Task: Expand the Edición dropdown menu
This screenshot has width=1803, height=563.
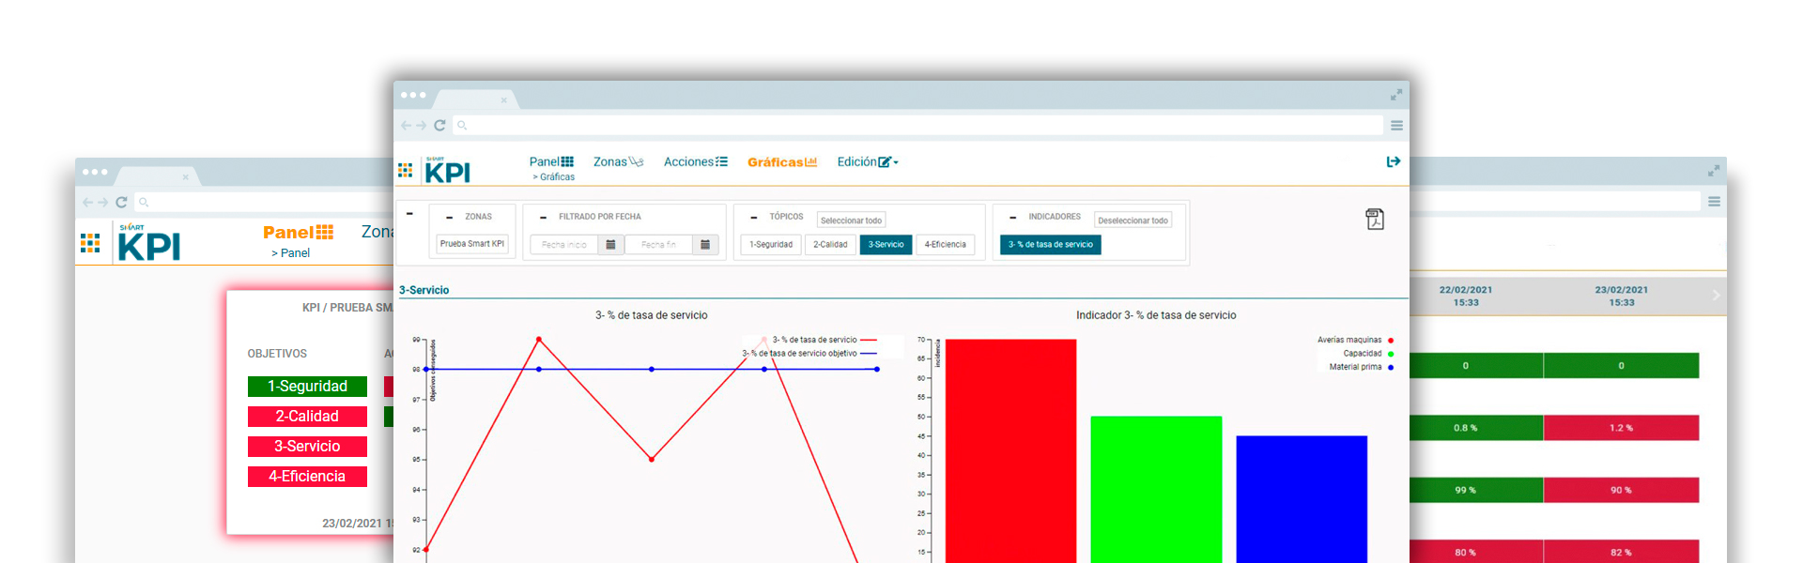Action: 868,161
